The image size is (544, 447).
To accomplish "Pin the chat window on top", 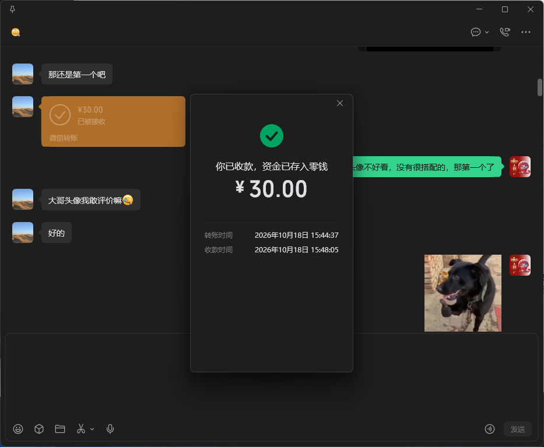I will [x=12, y=9].
